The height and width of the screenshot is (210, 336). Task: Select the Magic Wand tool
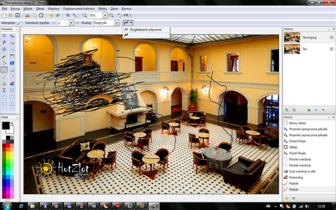tap(4, 56)
